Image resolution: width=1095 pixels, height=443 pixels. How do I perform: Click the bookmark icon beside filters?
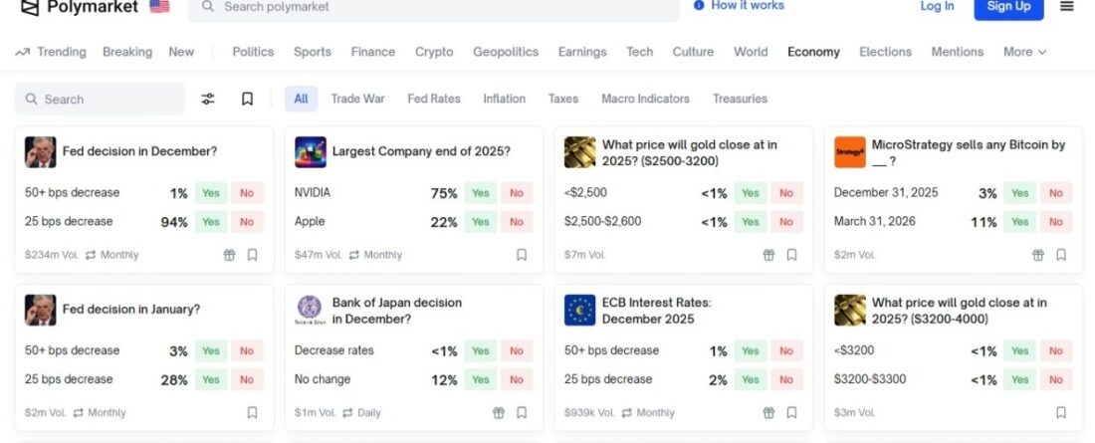tap(247, 99)
